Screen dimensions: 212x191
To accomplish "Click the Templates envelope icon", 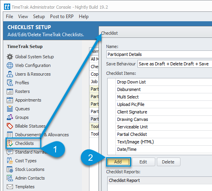I will (x=10, y=187).
